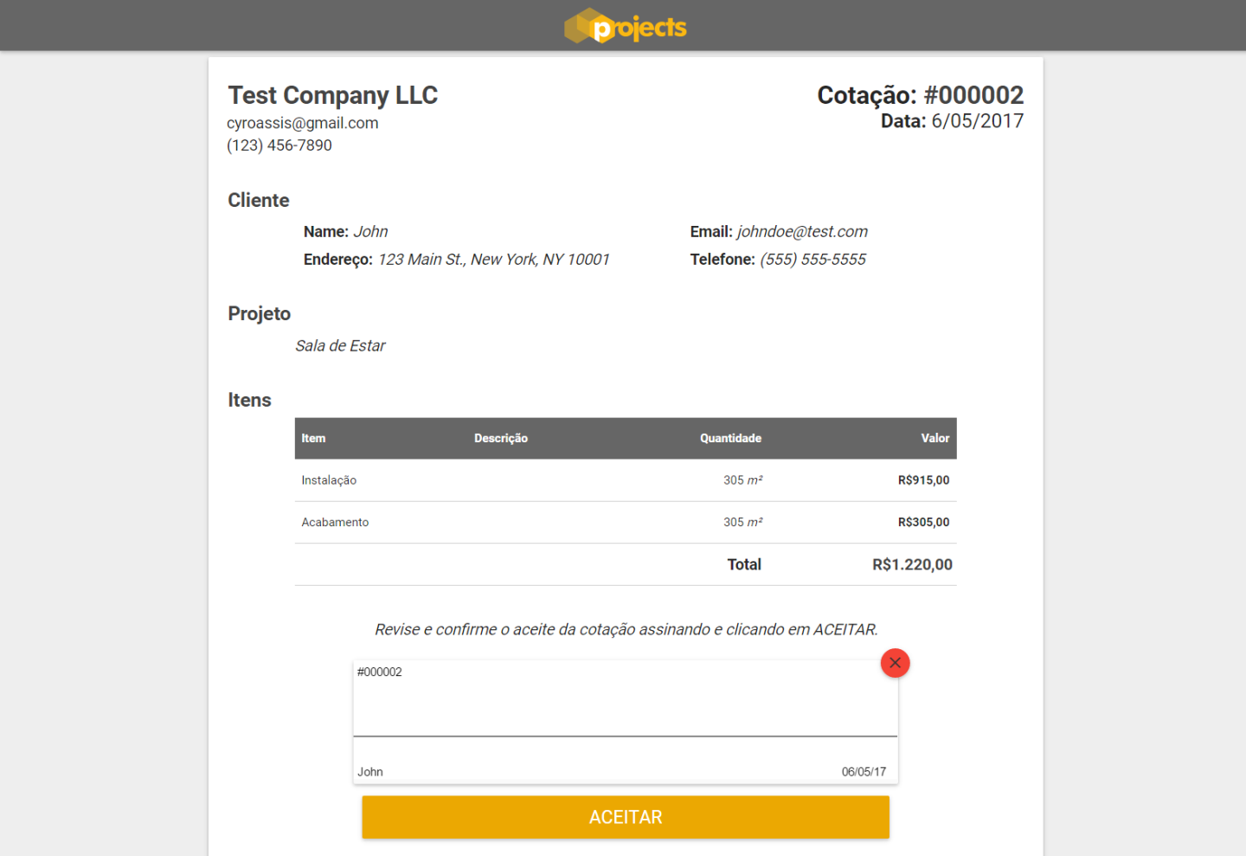Viewport: 1246px width, 856px height.
Task: Click the cyroassis@gmail.com company email
Action: click(x=303, y=123)
